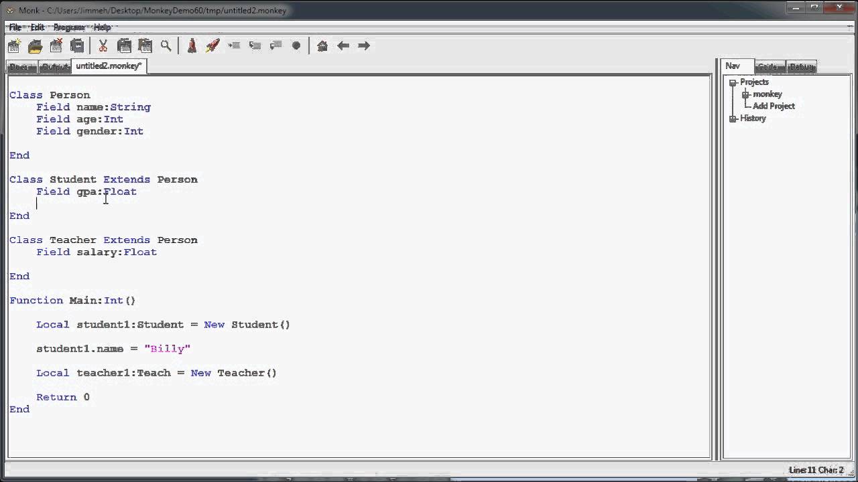Viewport: 858px width, 482px height.
Task: Click the 'Function Main:Int()' line
Action: [72, 301]
